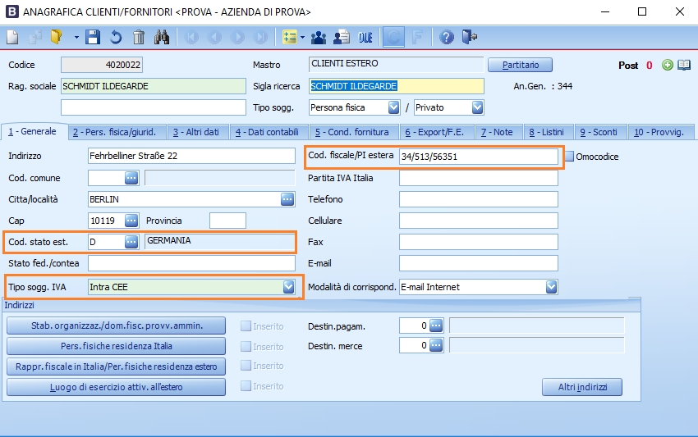Open the Partitario button

point(521,65)
